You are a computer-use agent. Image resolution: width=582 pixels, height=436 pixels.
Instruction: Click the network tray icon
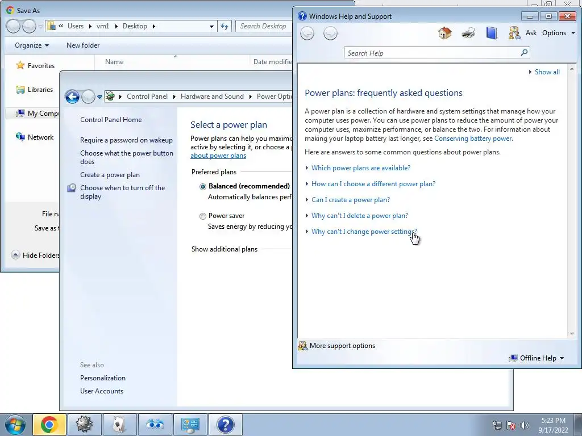click(x=497, y=425)
